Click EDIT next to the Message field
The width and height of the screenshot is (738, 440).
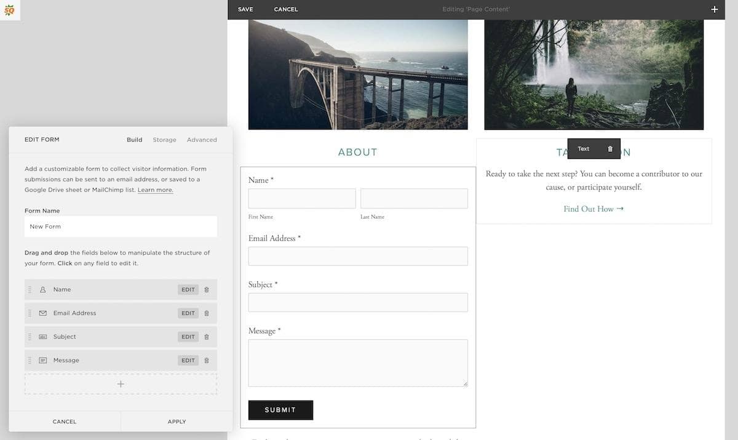pyautogui.click(x=188, y=360)
